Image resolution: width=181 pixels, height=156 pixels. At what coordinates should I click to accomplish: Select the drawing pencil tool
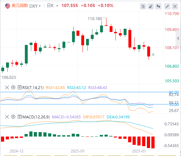tap(151, 6)
